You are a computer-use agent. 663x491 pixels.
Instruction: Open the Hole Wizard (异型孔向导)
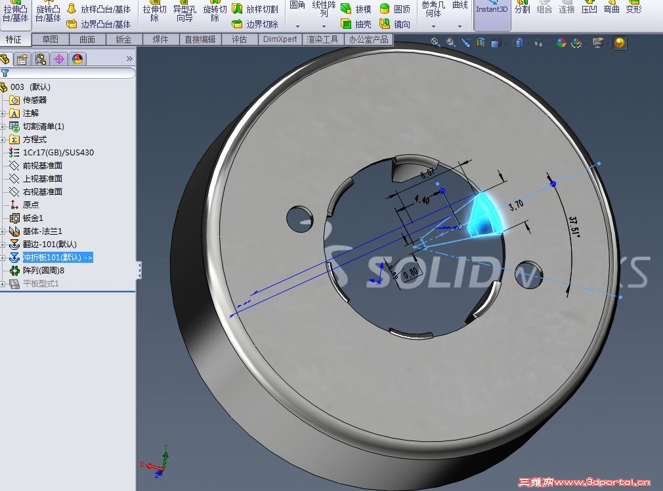pos(184,12)
